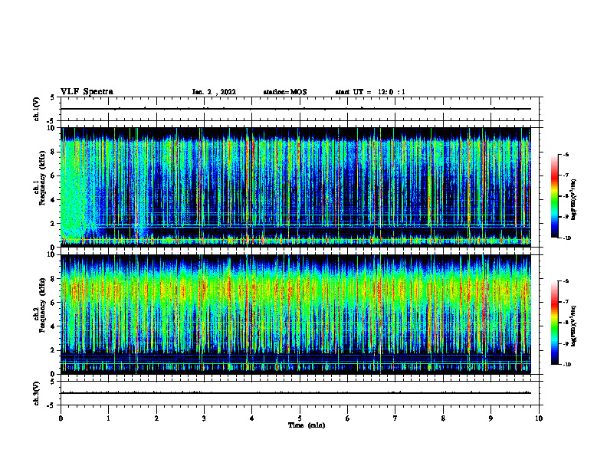Click the ch.2 color bar "-10" label
This screenshot has width=607, height=469.
(x=566, y=365)
